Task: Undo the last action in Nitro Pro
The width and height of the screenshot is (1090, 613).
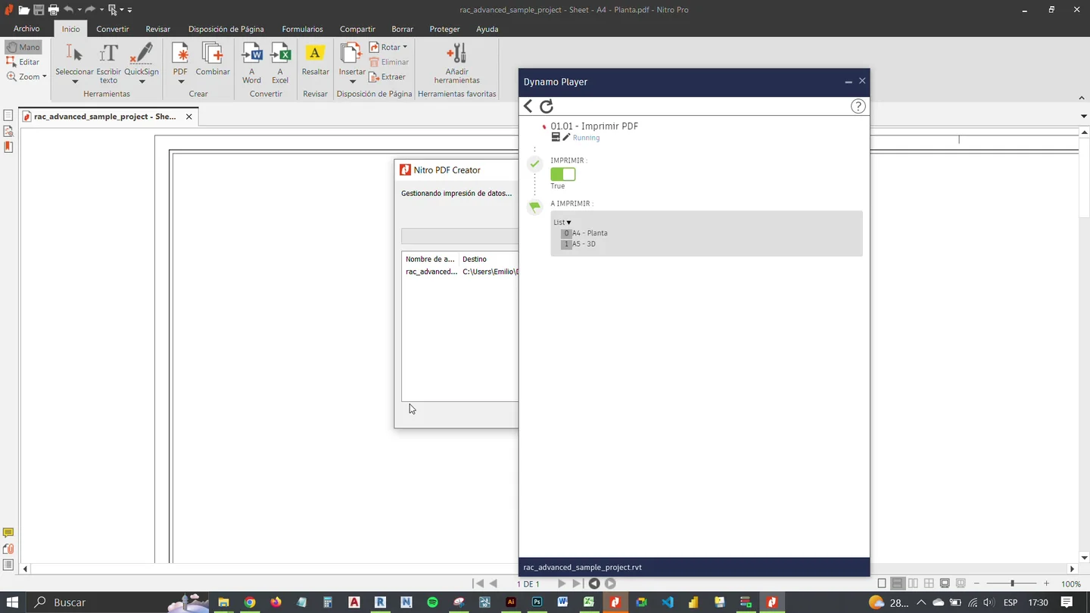Action: (x=69, y=10)
